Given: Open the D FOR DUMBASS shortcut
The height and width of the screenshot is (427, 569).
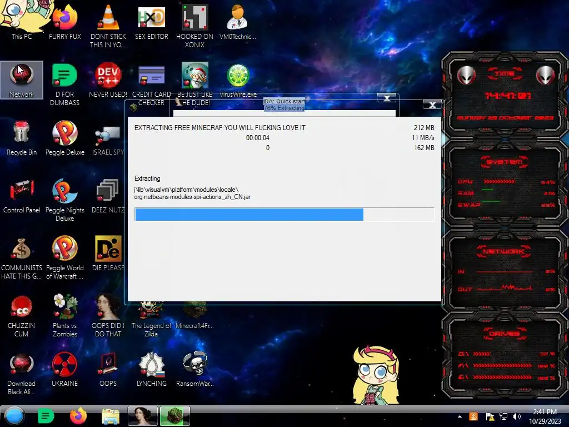Looking at the screenshot, I should [x=64, y=85].
